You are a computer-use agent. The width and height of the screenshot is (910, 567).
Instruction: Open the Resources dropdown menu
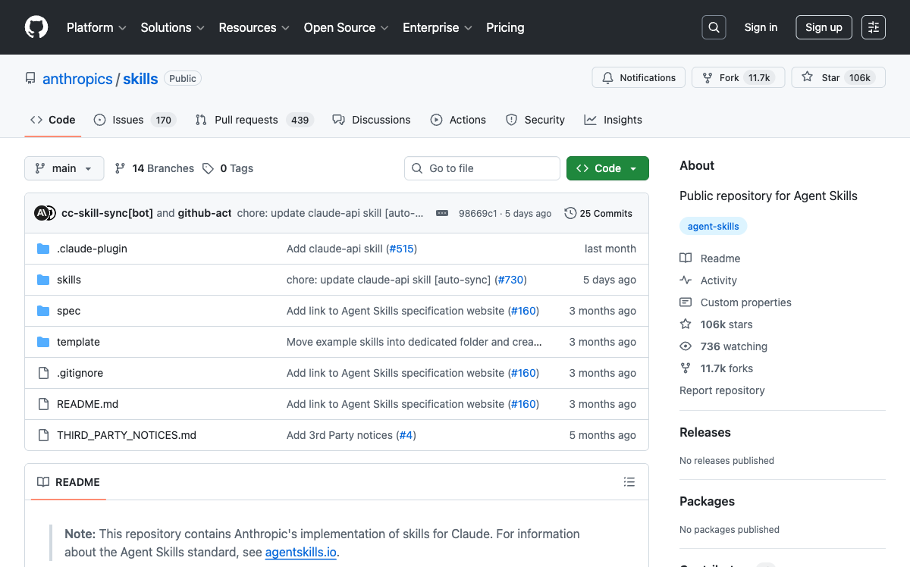click(253, 27)
